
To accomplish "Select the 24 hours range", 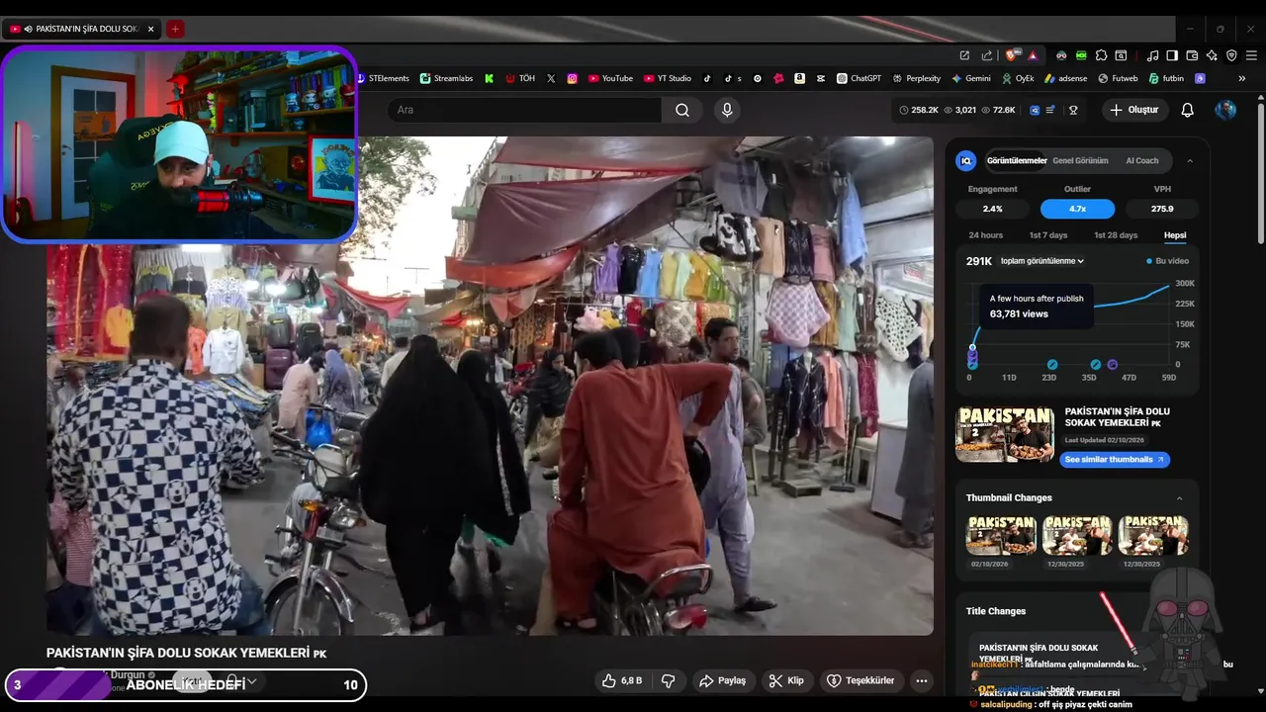I will click(x=985, y=235).
